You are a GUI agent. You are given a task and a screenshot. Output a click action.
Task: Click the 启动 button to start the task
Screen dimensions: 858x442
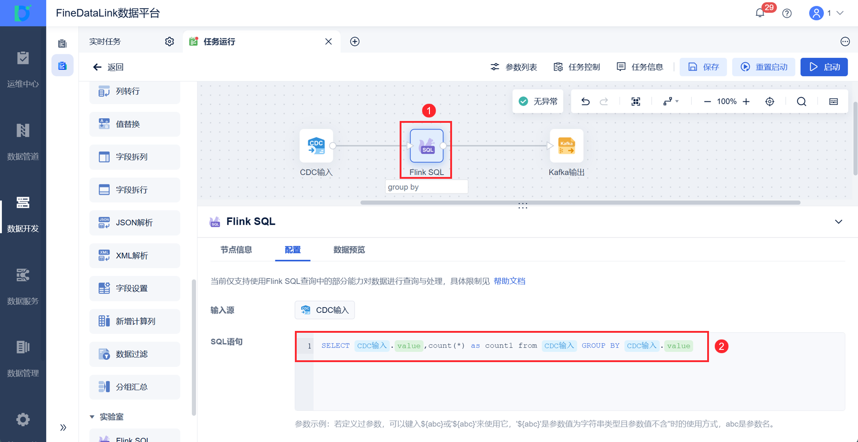tap(824, 67)
